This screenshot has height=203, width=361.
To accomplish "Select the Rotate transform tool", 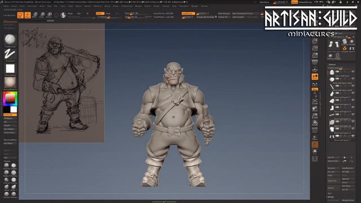I will 49,15.
